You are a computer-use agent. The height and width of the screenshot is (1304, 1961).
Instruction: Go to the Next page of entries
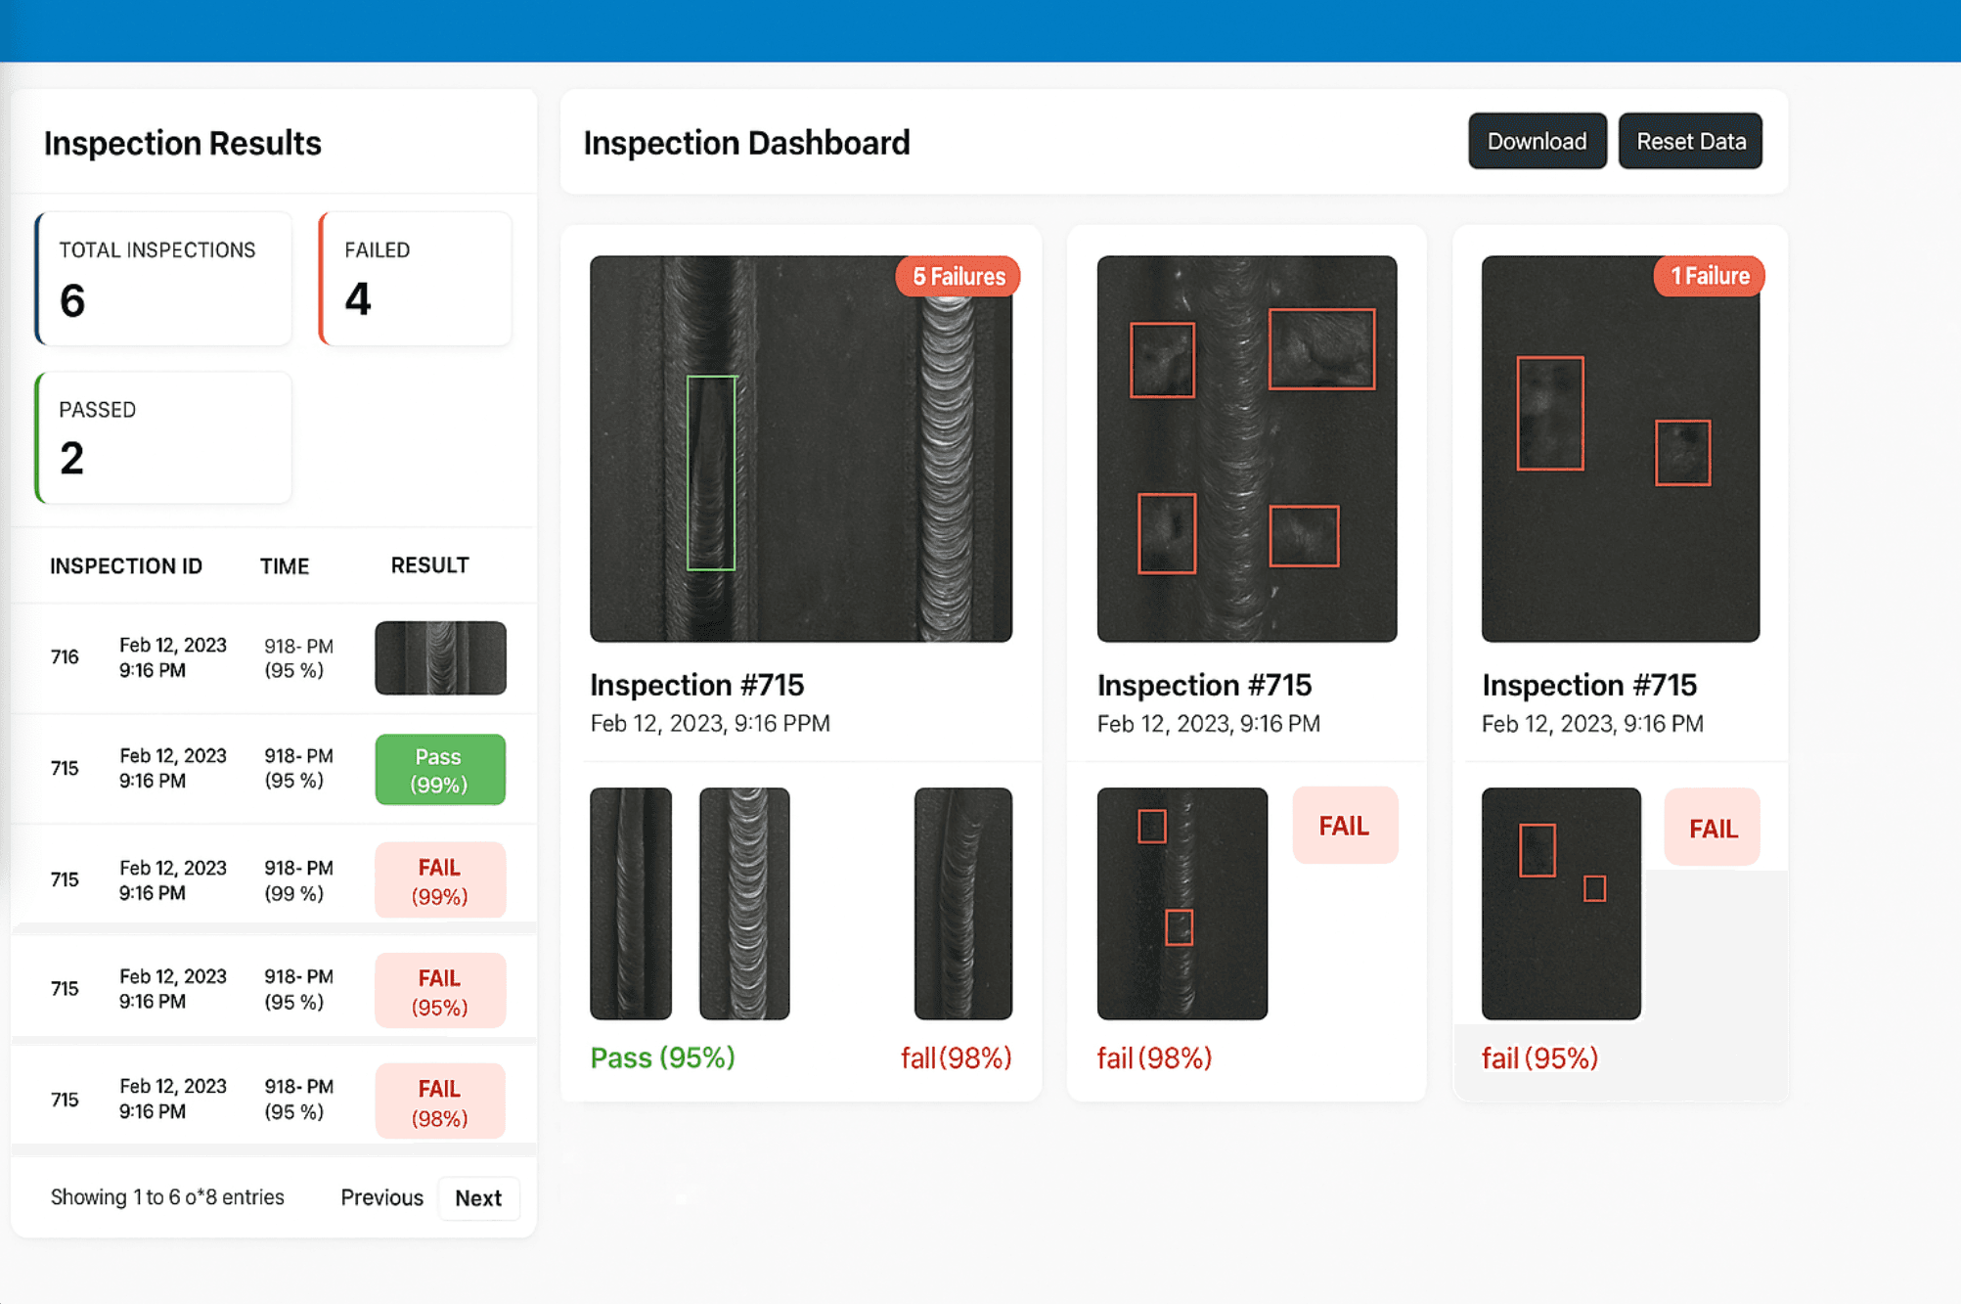pos(478,1197)
